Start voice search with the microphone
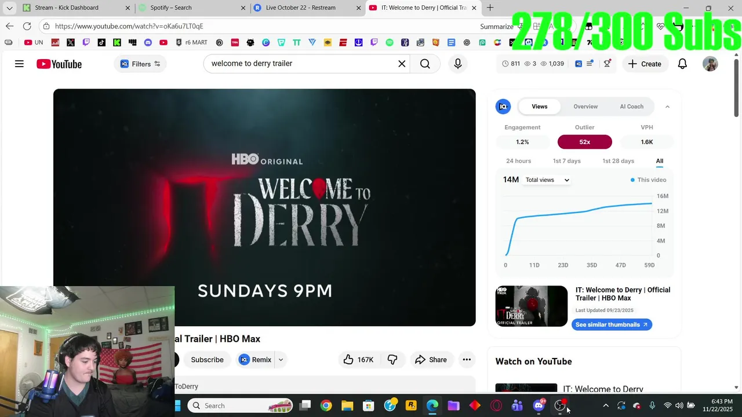The width and height of the screenshot is (742, 417). (458, 64)
